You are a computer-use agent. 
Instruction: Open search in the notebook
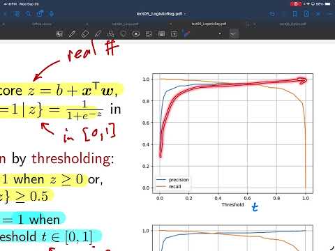coord(28,14)
